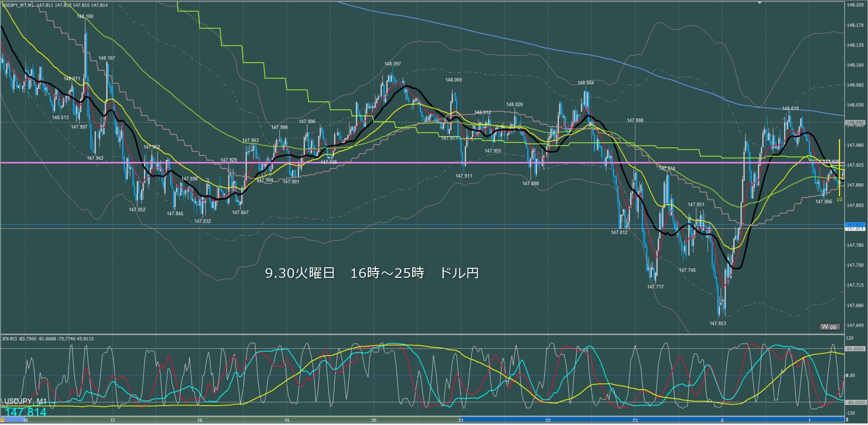
Task: Click the 80.0000 RCI level tag
Action: coord(855,349)
